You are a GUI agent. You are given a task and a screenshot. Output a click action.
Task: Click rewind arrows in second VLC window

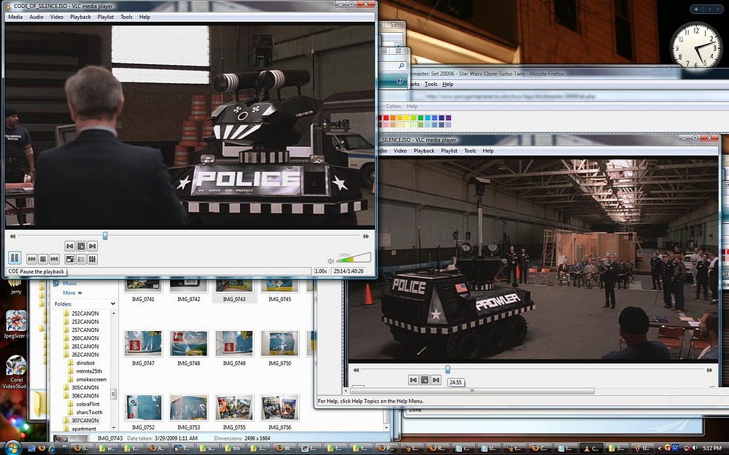[x=356, y=370]
